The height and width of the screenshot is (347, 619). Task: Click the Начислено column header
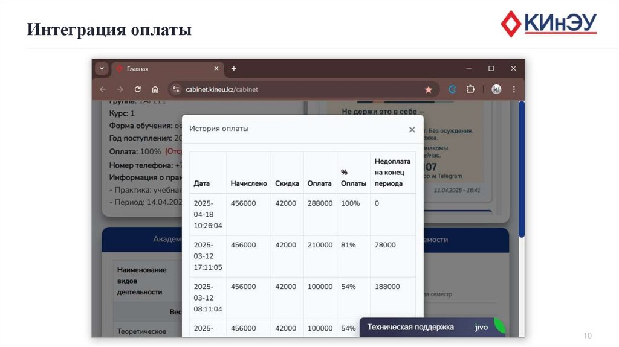248,183
